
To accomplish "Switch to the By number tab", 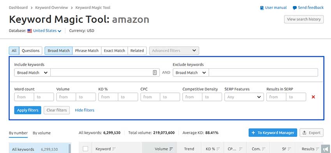I will pos(18,133).
